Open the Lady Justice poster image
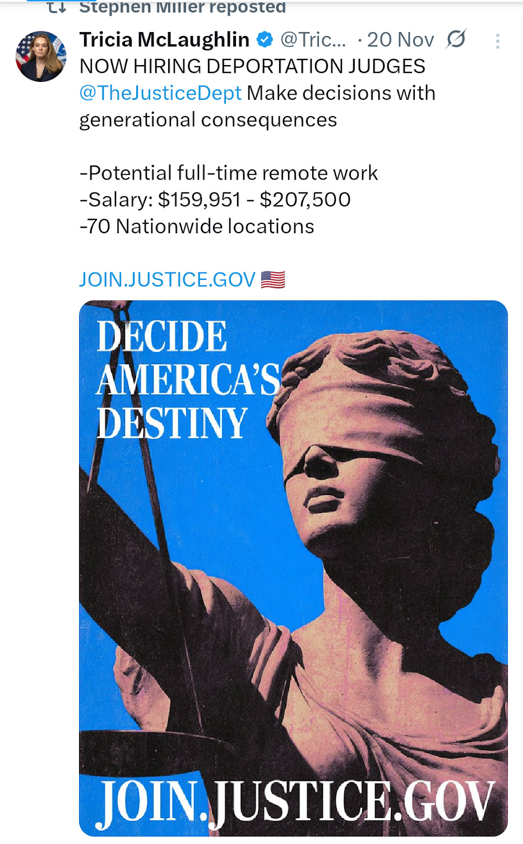The width and height of the screenshot is (523, 844). pos(293,568)
